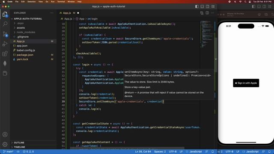Open App.js in the explorer
The height and width of the screenshot is (154, 274).
coord(21,41)
